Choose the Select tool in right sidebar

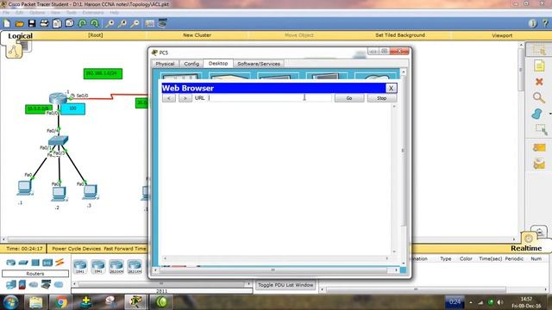[538, 50]
